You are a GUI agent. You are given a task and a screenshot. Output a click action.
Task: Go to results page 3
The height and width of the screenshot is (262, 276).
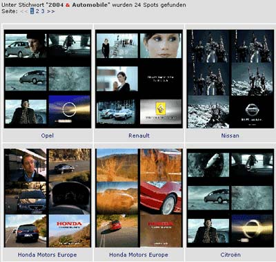[x=43, y=11]
